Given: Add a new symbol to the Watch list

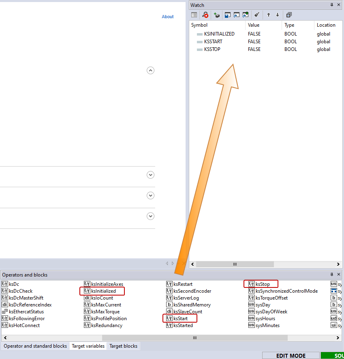Looking at the screenshot, I should click(x=216, y=15).
